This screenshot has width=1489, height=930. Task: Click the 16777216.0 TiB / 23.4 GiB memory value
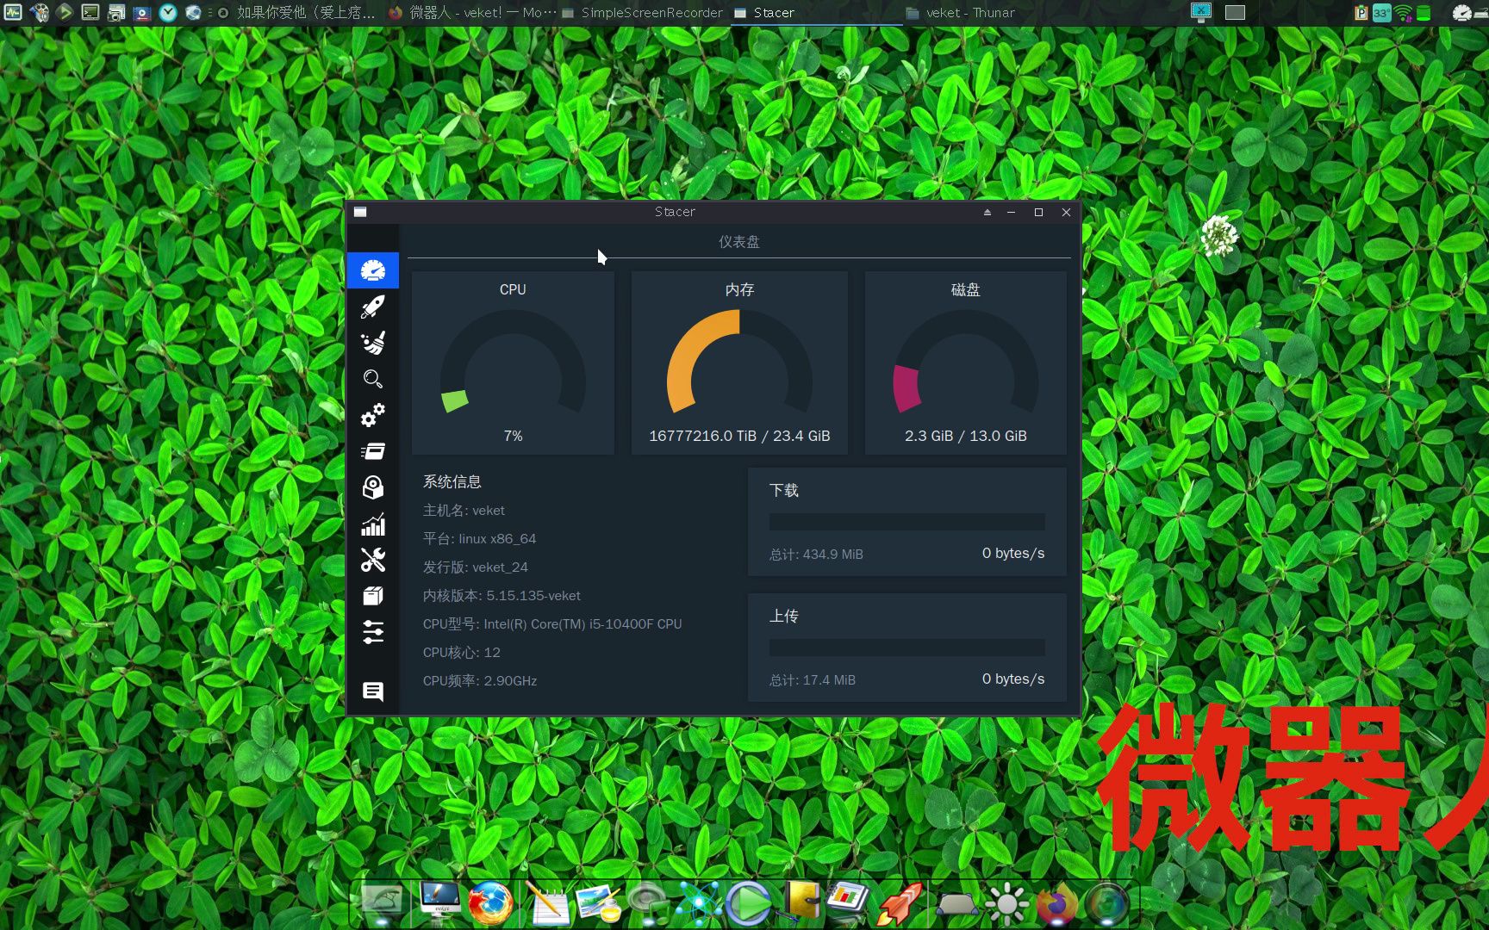pos(739,436)
